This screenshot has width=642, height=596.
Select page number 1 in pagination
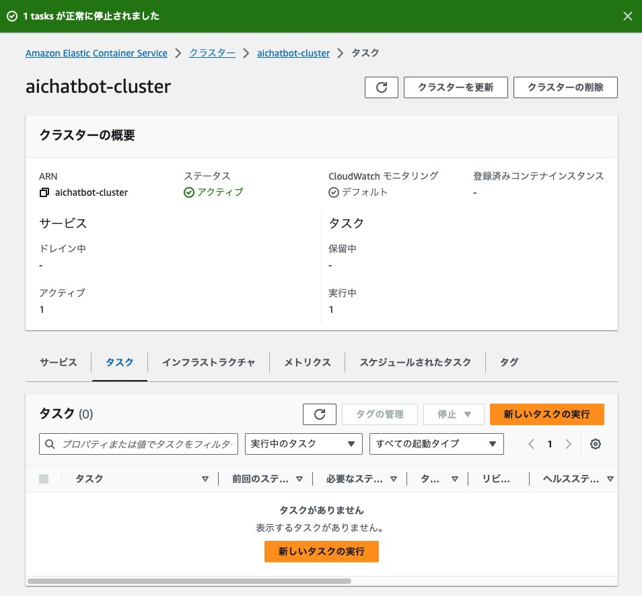[x=549, y=444]
